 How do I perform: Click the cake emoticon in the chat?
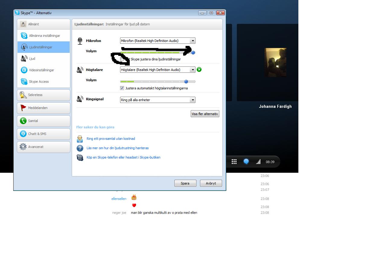(134, 198)
